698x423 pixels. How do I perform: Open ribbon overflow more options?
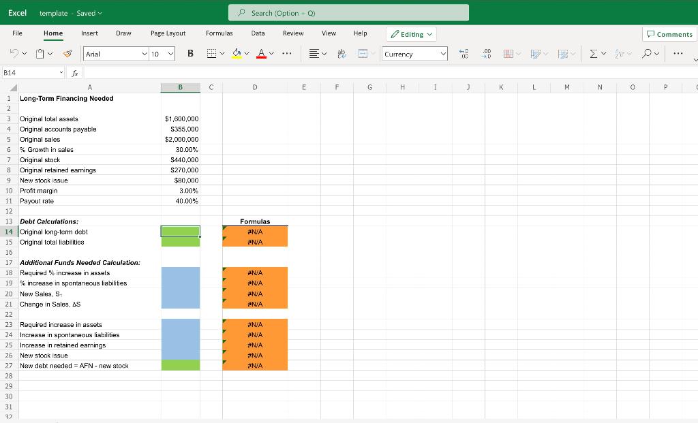point(678,53)
